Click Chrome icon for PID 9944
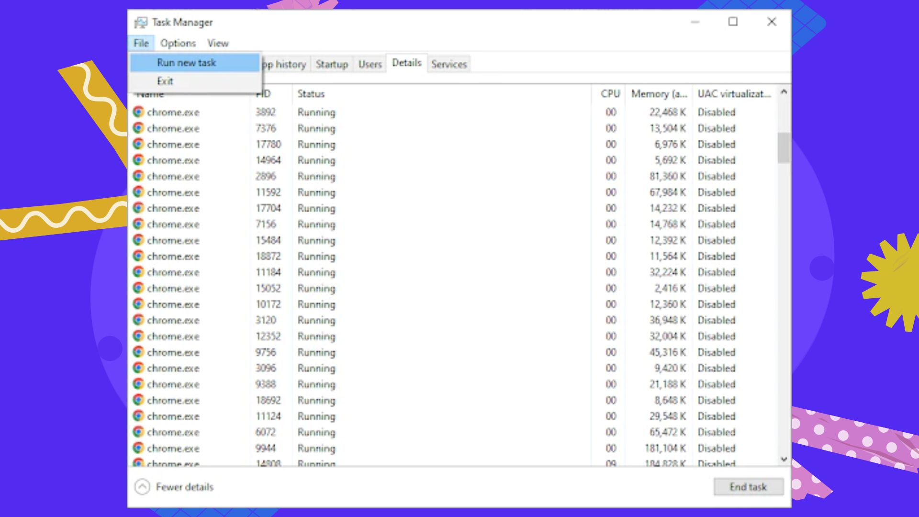This screenshot has width=919, height=517. [x=138, y=448]
